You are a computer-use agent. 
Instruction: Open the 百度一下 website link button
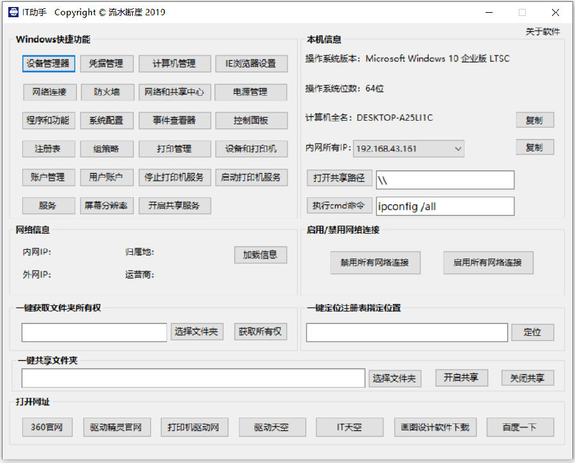pos(519,427)
